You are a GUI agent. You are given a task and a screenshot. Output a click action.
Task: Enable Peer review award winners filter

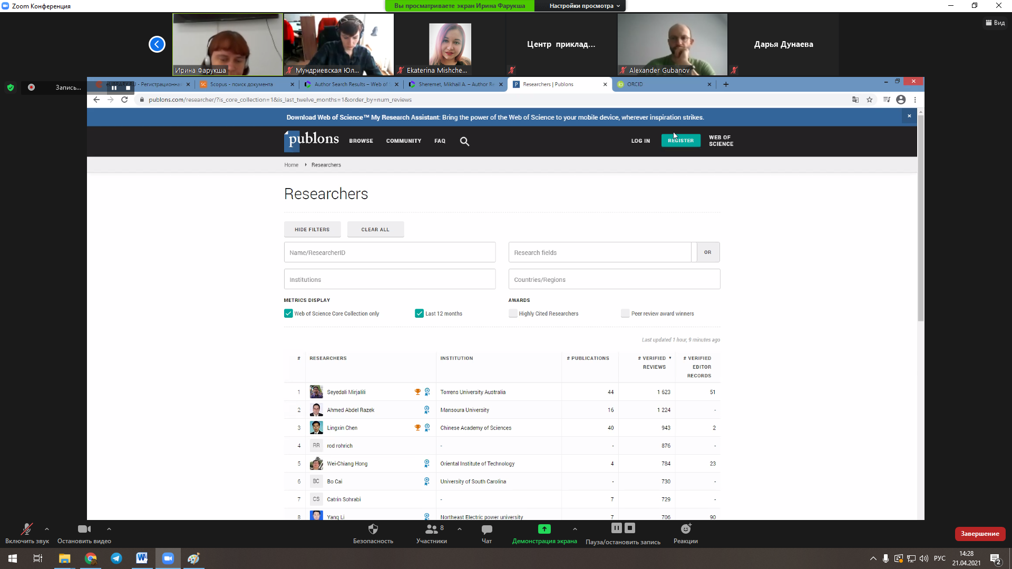(x=625, y=313)
